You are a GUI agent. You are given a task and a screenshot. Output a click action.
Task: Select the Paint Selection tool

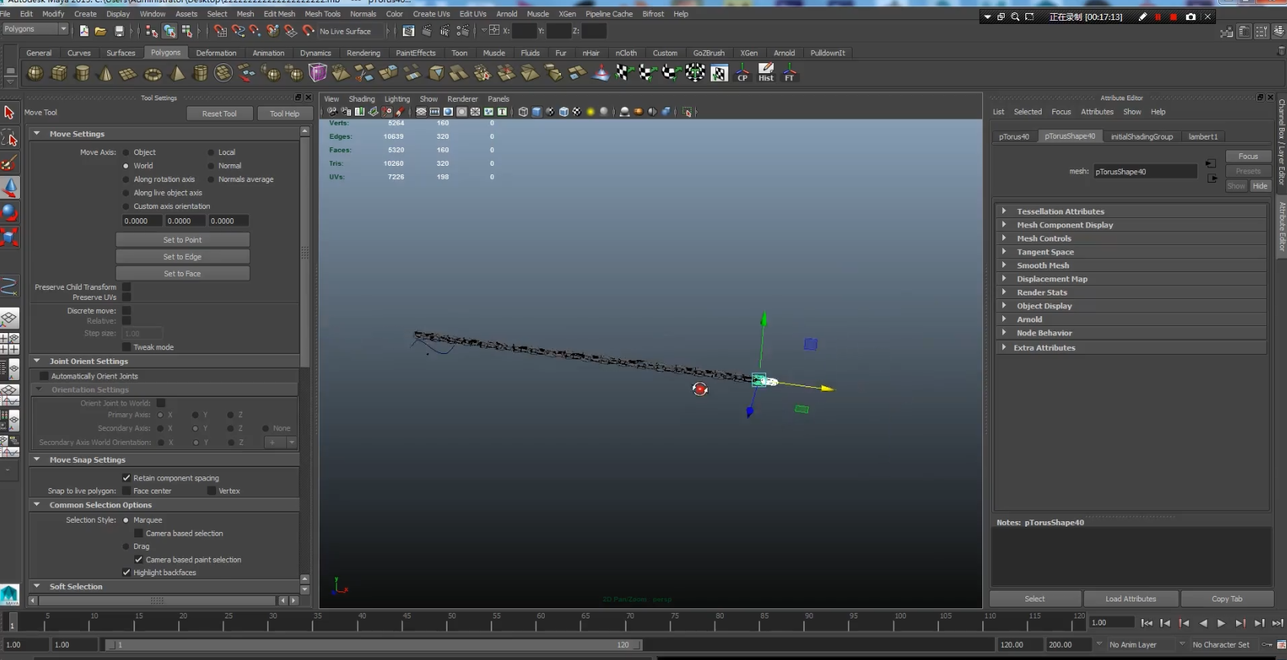[x=9, y=163]
